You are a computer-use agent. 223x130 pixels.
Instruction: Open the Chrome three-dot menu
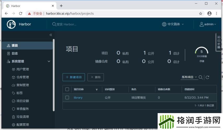pos(216,14)
